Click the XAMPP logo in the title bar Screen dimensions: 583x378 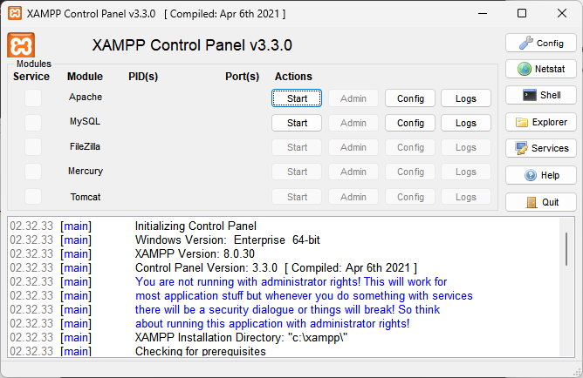point(15,13)
